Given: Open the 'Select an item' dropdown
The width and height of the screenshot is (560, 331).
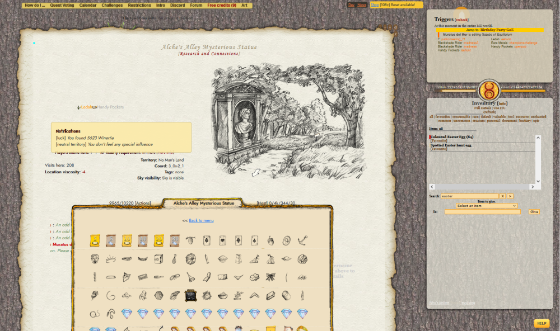Looking at the screenshot, I should point(486,206).
